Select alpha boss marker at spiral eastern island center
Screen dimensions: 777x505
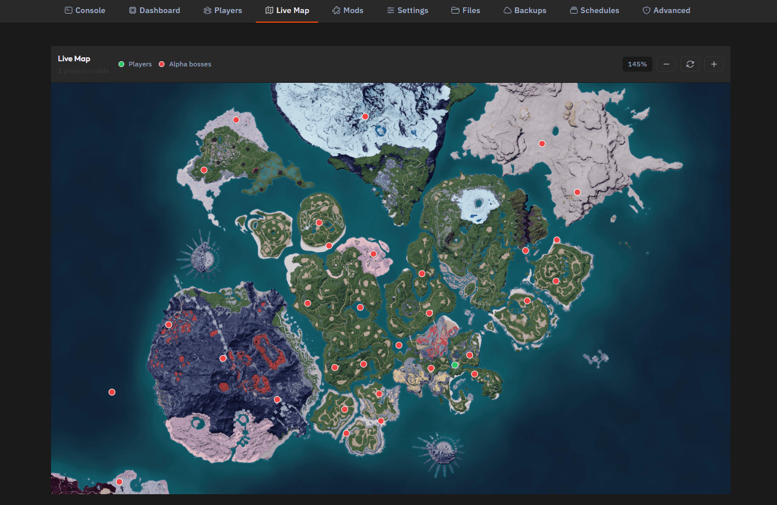click(x=556, y=281)
